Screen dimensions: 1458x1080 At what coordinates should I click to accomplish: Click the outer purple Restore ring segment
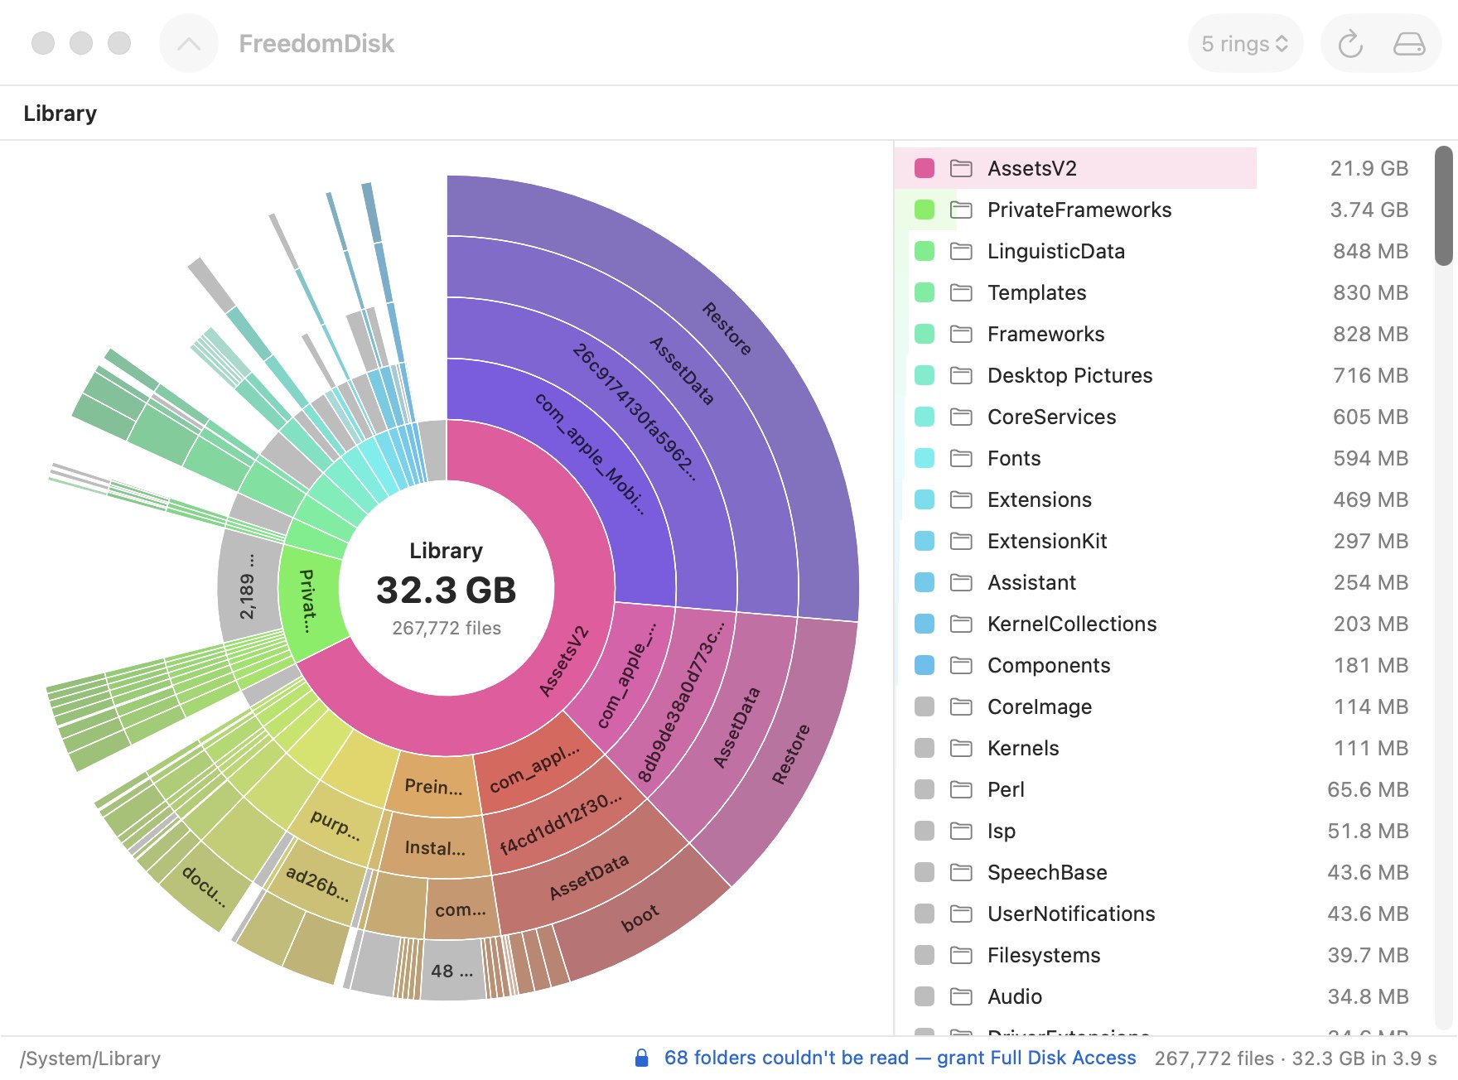(727, 329)
